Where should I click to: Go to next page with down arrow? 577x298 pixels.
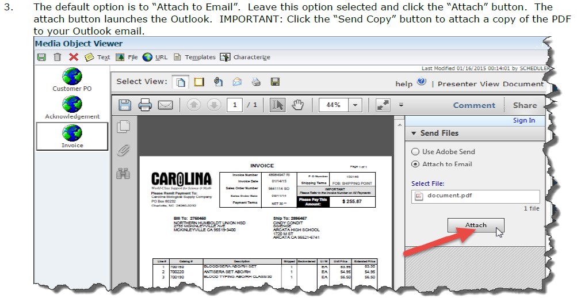(x=214, y=105)
